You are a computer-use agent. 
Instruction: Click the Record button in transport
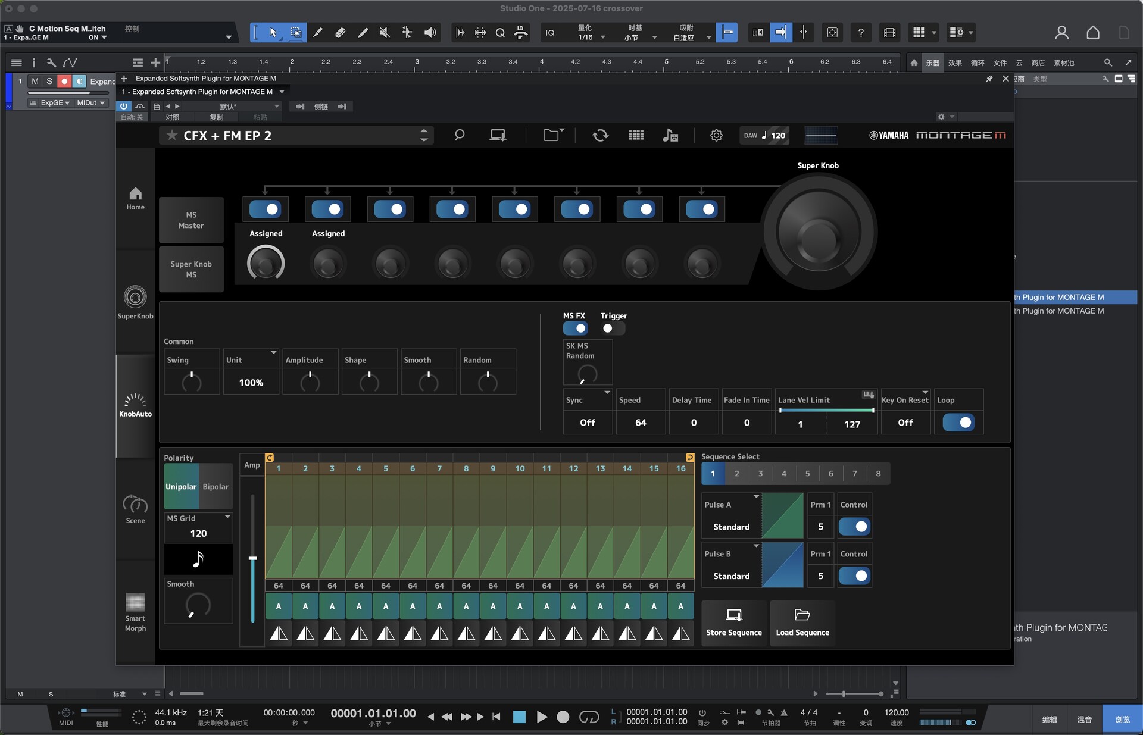pyautogui.click(x=563, y=717)
